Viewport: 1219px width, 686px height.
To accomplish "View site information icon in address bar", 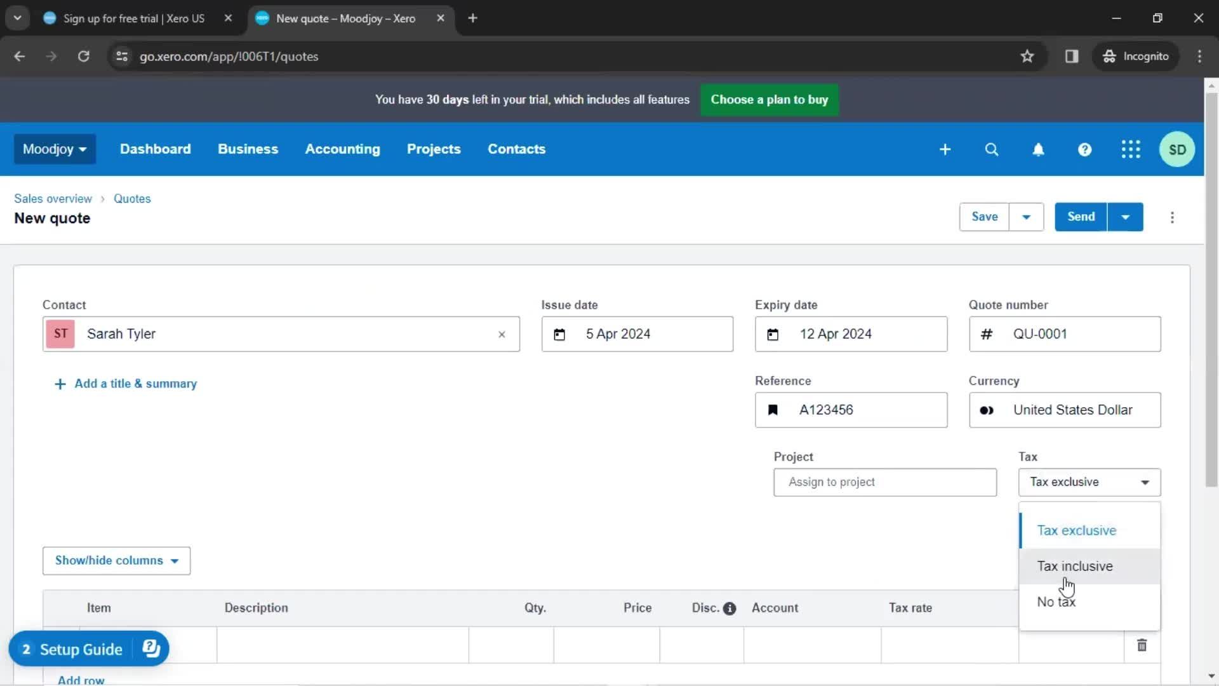I will point(122,57).
